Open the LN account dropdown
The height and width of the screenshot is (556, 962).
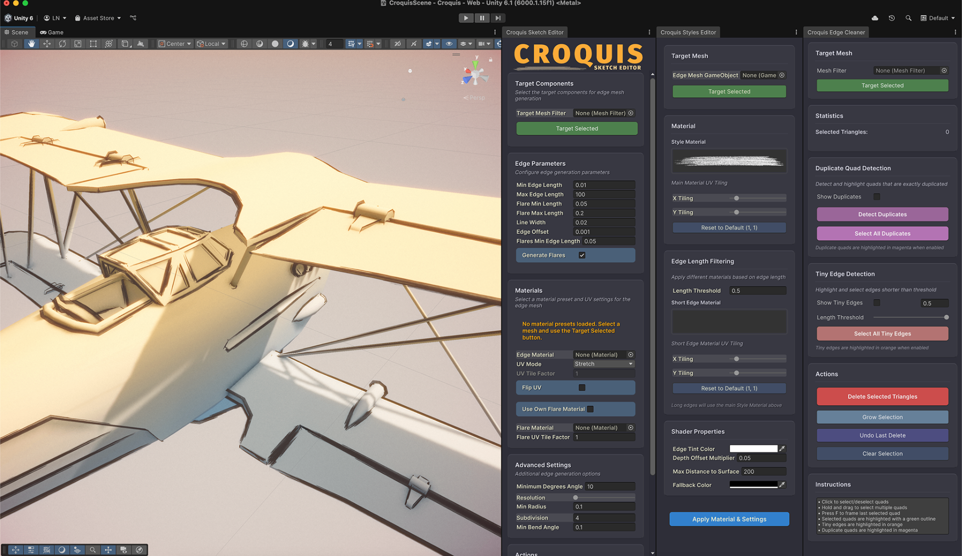[x=55, y=18]
